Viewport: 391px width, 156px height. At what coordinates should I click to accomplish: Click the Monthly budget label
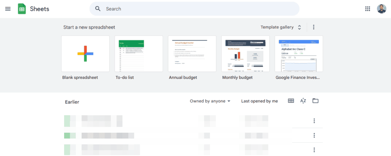tap(238, 77)
